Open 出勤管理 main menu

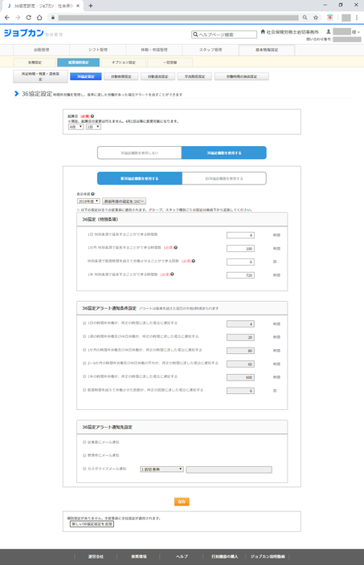[x=42, y=50]
